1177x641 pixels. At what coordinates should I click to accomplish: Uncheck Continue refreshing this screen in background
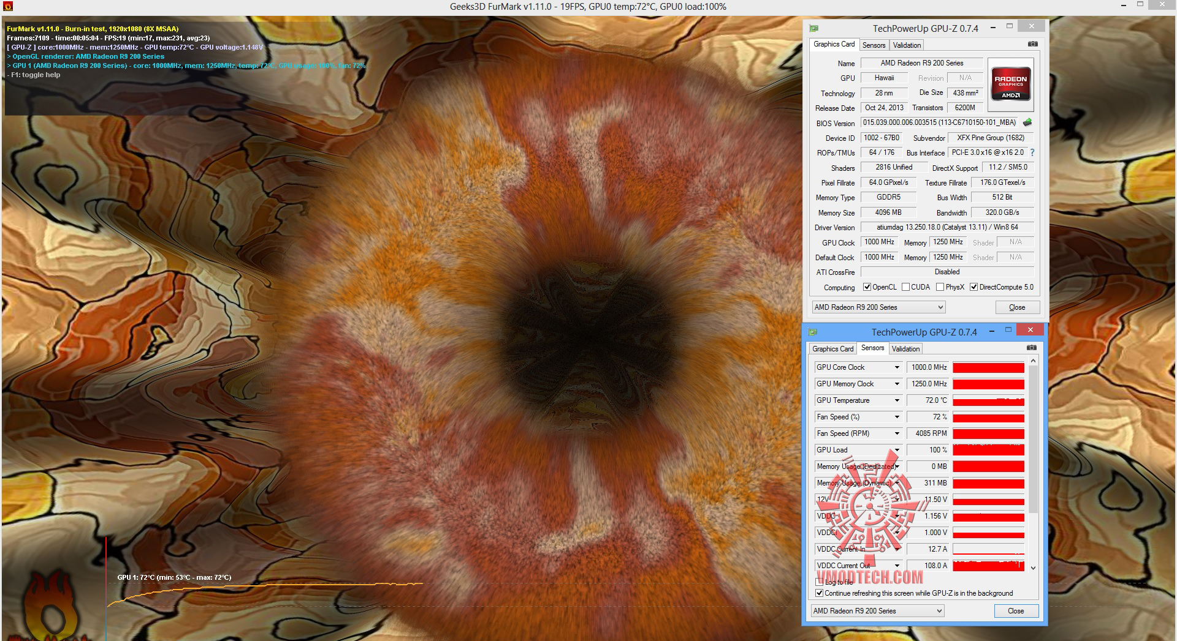tap(820, 593)
